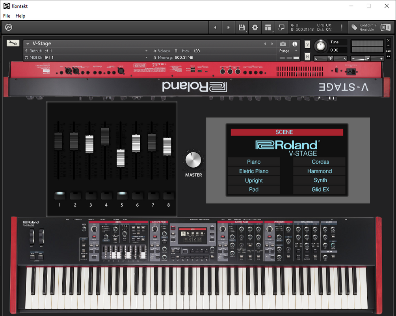Screen dimensions: 396x316
Task: Select Cordas scene
Action: point(320,162)
